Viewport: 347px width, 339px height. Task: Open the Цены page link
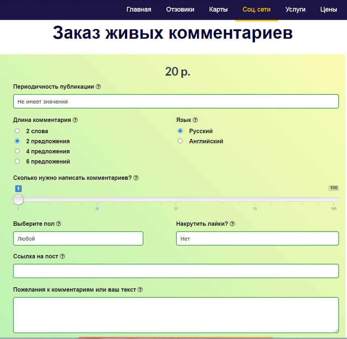click(329, 10)
